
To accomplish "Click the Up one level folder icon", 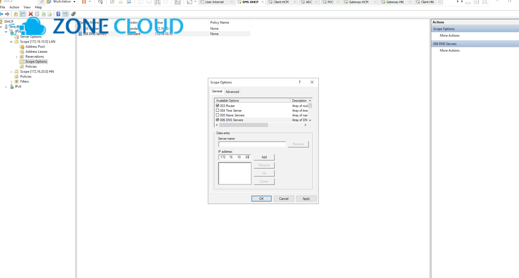I will click(16, 14).
